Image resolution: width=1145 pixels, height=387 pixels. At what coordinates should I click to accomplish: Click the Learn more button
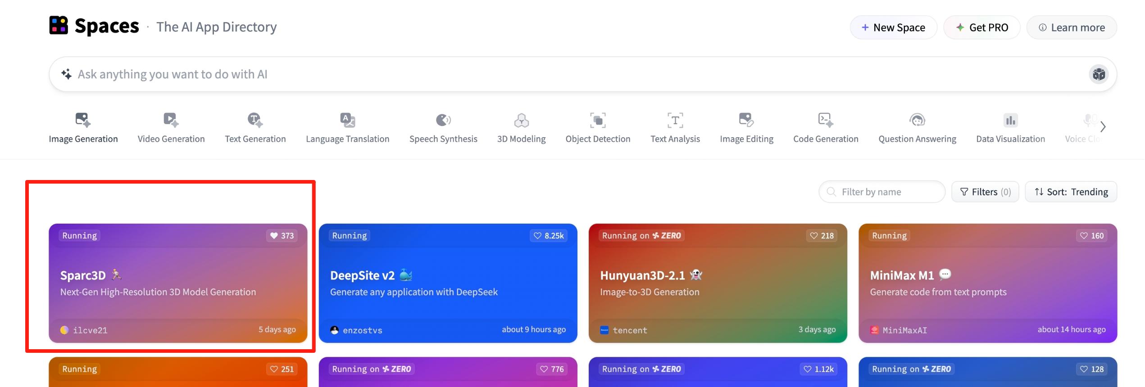1072,27
